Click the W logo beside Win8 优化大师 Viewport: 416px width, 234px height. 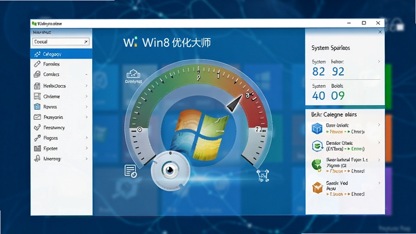point(131,42)
